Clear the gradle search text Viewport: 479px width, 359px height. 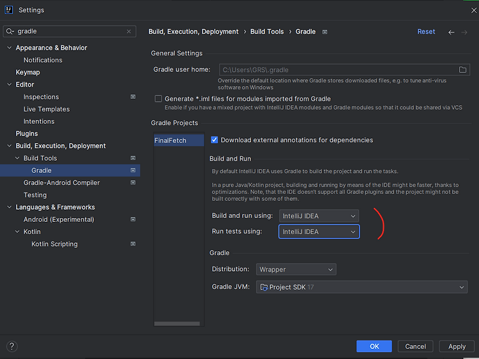[128, 31]
